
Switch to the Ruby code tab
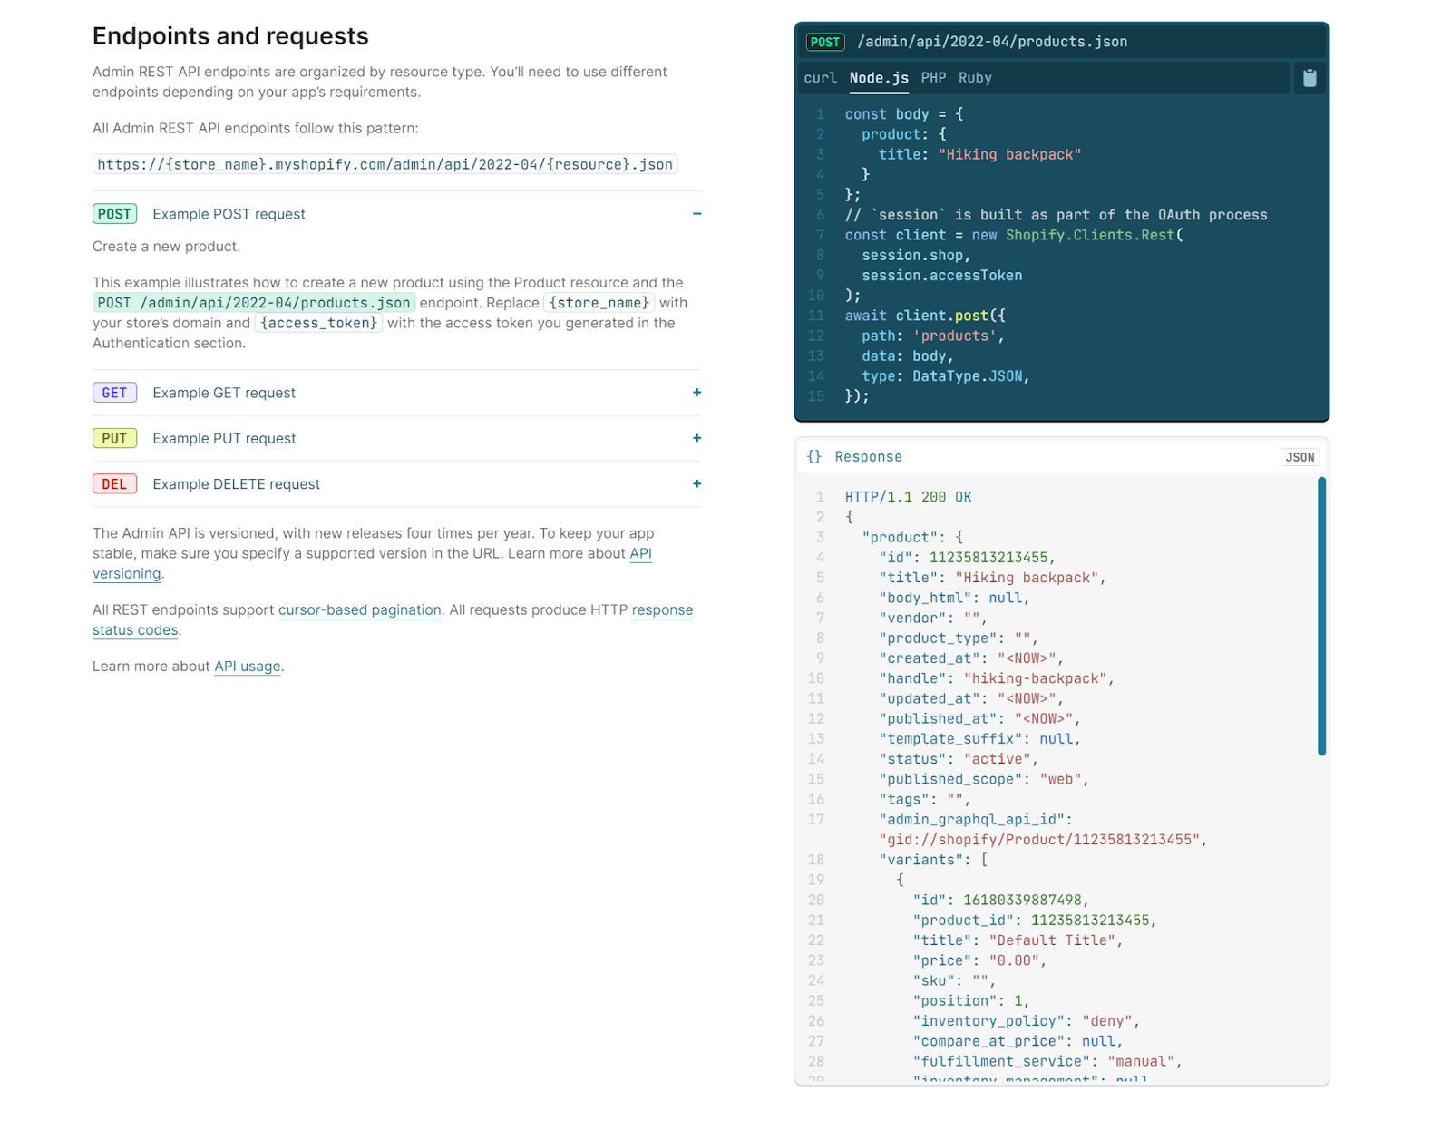(975, 78)
